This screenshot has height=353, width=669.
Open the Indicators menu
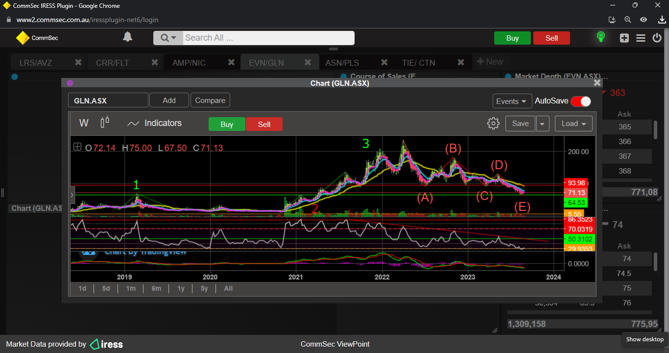154,123
